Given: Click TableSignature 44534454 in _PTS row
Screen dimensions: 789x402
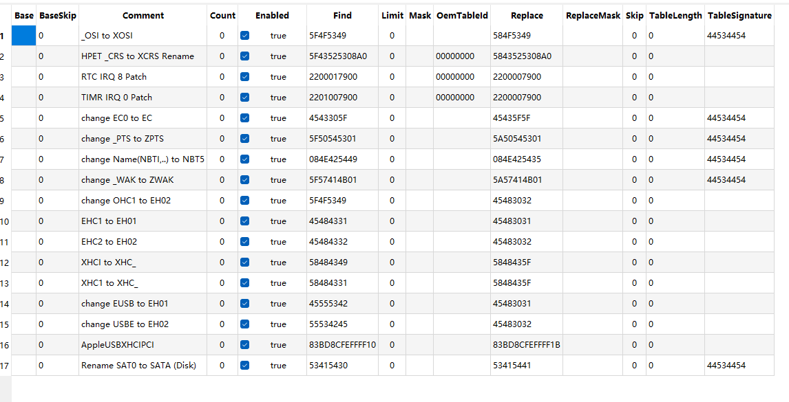Looking at the screenshot, I should point(726,139).
